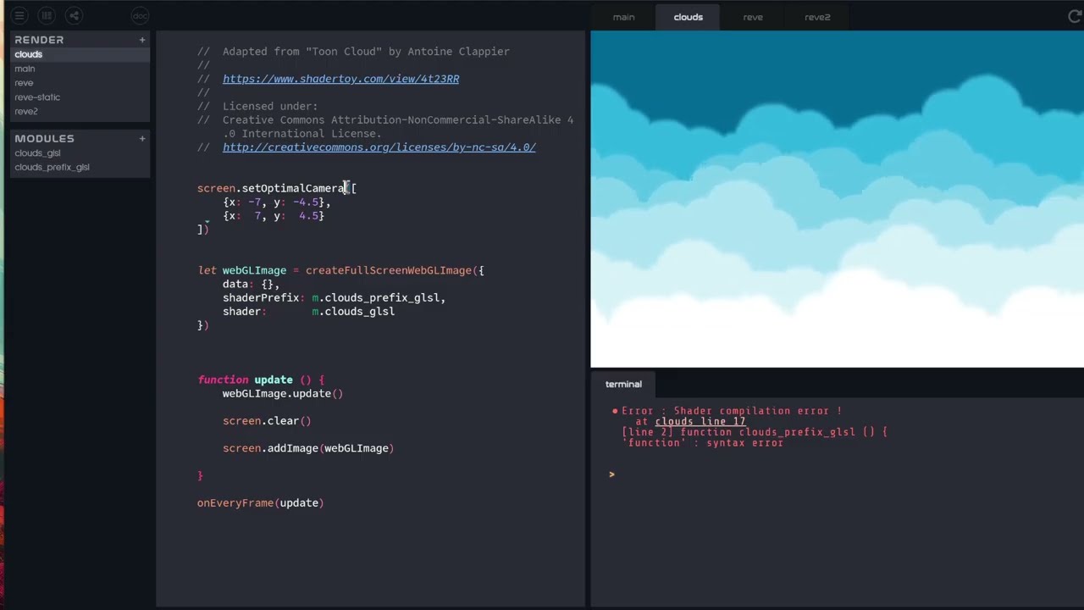Add a new render with plus icon
The image size is (1084, 610).
(x=142, y=40)
